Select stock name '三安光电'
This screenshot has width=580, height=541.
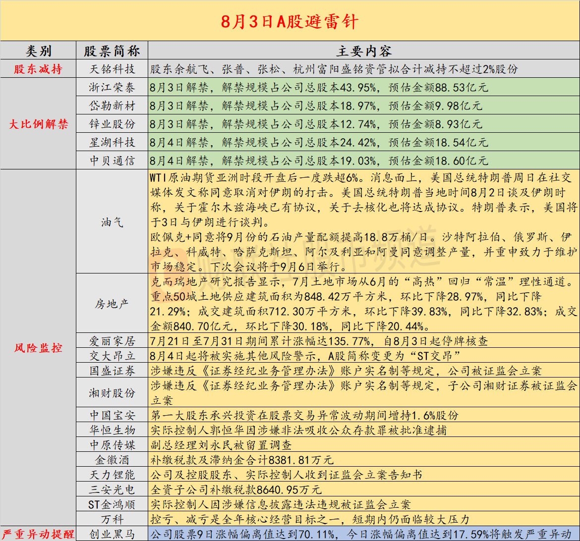112,489
